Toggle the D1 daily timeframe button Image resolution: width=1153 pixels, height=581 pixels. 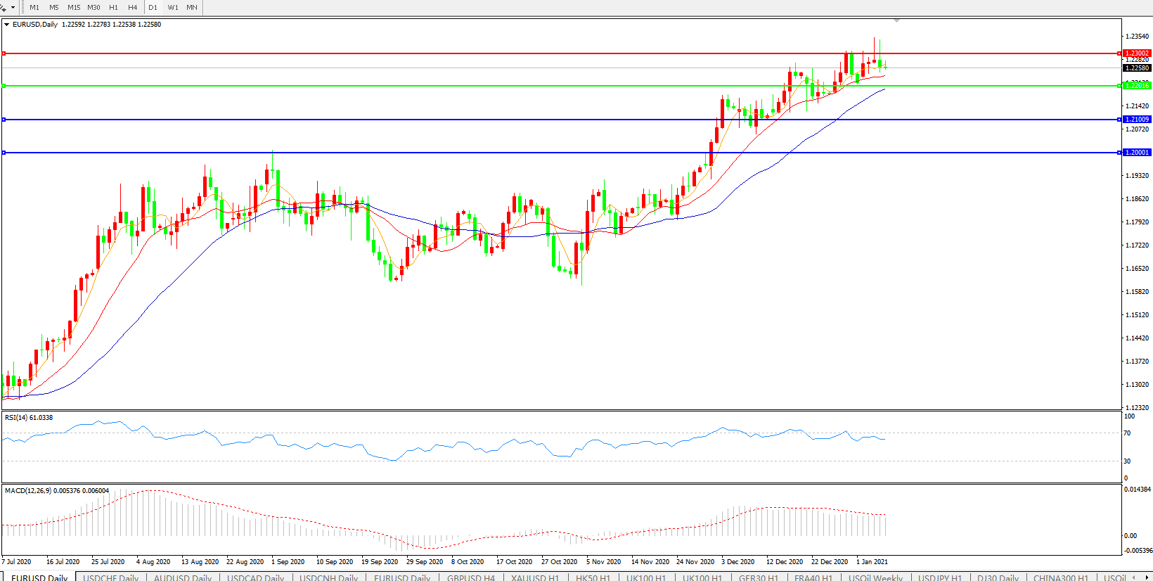(x=153, y=7)
